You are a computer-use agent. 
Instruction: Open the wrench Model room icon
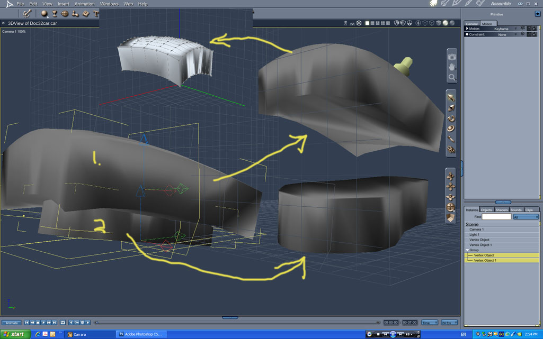tap(445, 4)
